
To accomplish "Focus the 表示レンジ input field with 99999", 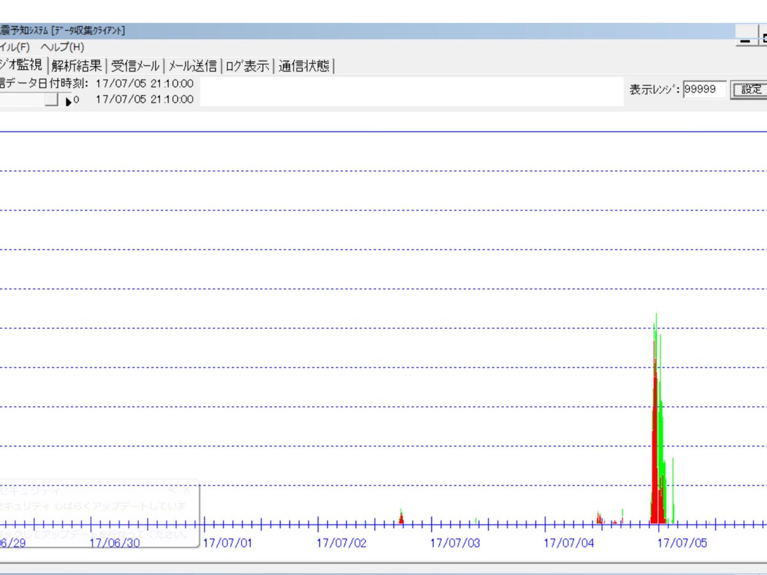I will click(x=704, y=89).
